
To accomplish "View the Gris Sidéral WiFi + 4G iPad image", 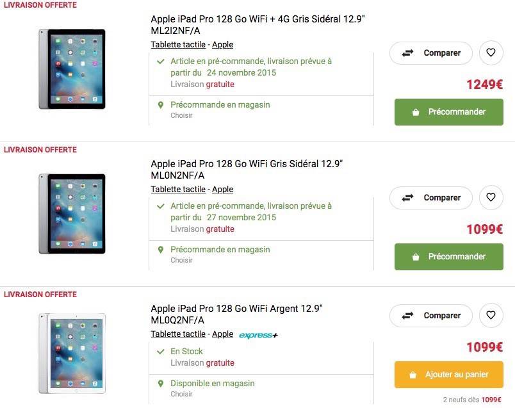I will [72, 69].
